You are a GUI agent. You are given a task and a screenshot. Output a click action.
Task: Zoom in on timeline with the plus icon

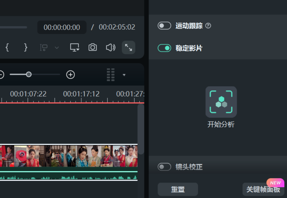pyautogui.click(x=70, y=75)
